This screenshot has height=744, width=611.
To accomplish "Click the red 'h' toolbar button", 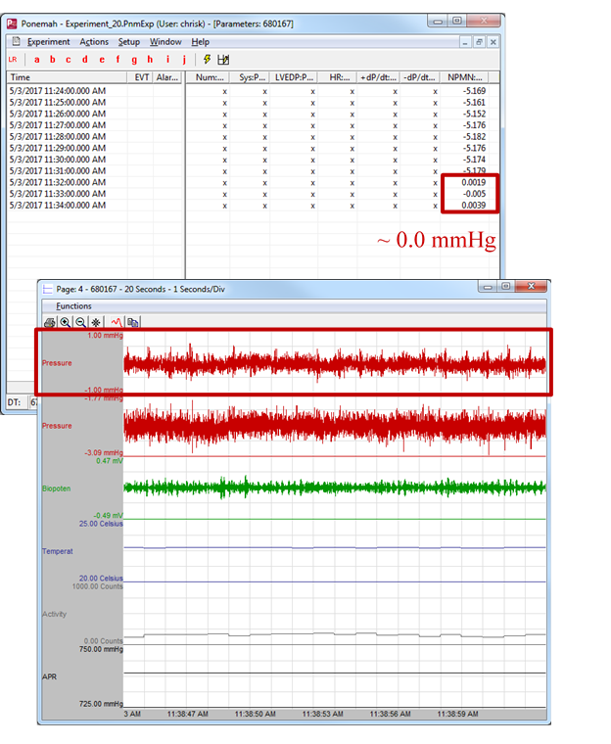I will coord(150,60).
